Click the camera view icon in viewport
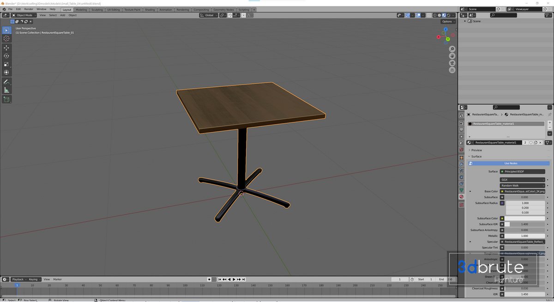The height and width of the screenshot is (302, 554). (x=452, y=63)
